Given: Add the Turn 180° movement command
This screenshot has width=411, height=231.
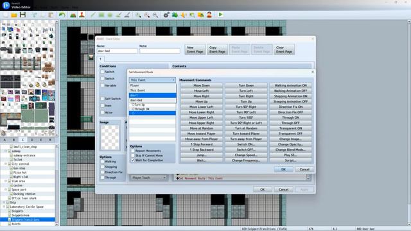Looking at the screenshot, I should (246, 117).
